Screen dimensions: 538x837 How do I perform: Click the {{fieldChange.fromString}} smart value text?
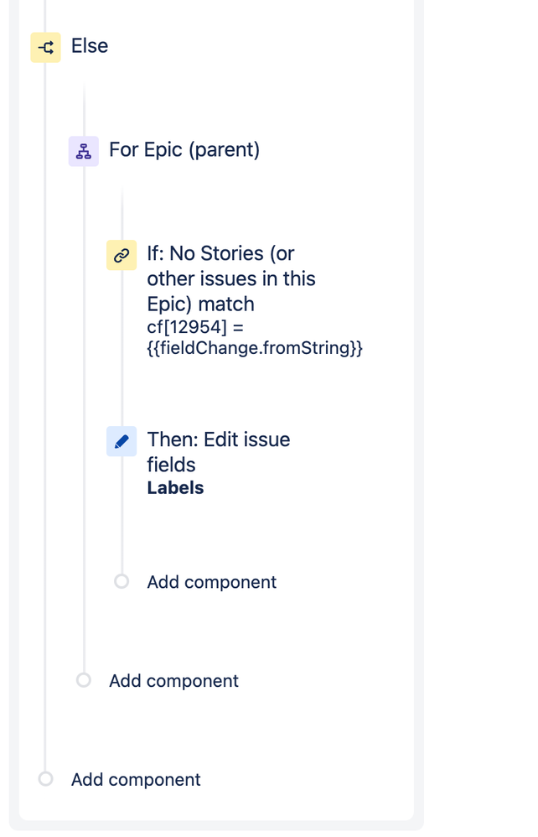[256, 346]
